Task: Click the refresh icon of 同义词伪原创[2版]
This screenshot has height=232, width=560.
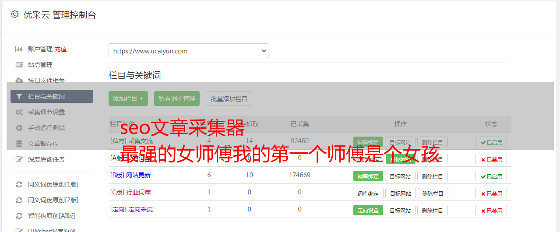Action: pyautogui.click(x=19, y=200)
